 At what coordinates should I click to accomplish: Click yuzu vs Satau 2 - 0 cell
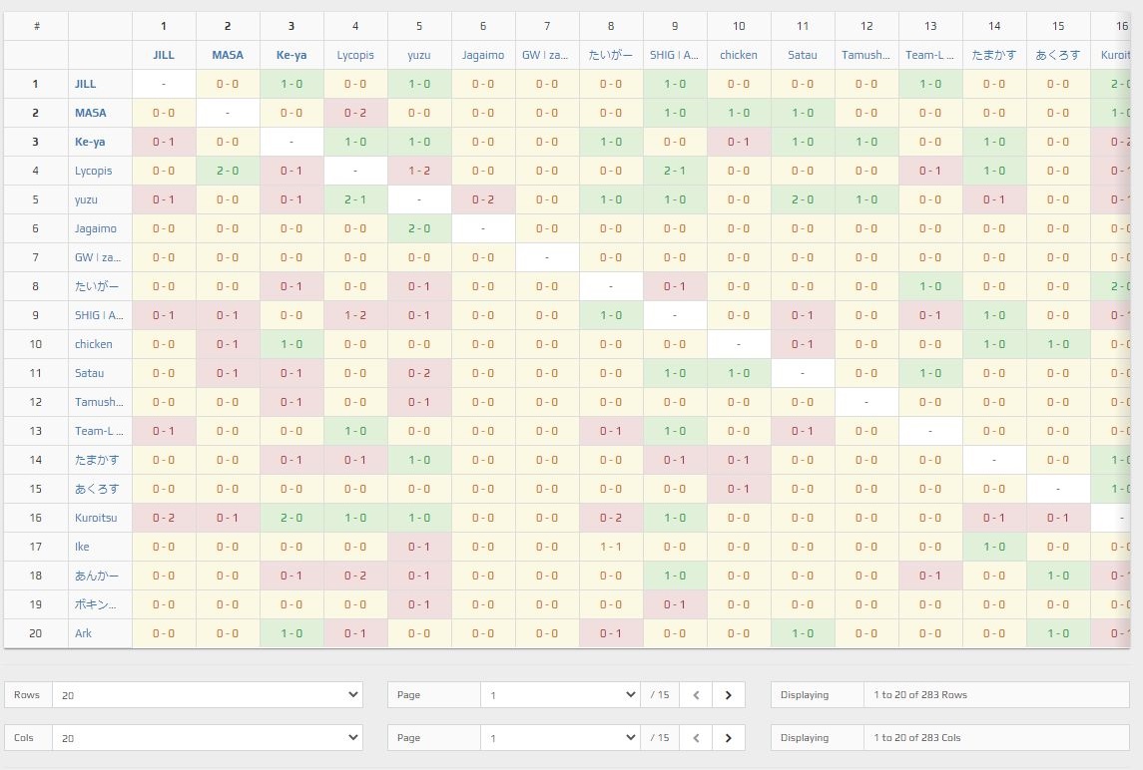803,199
